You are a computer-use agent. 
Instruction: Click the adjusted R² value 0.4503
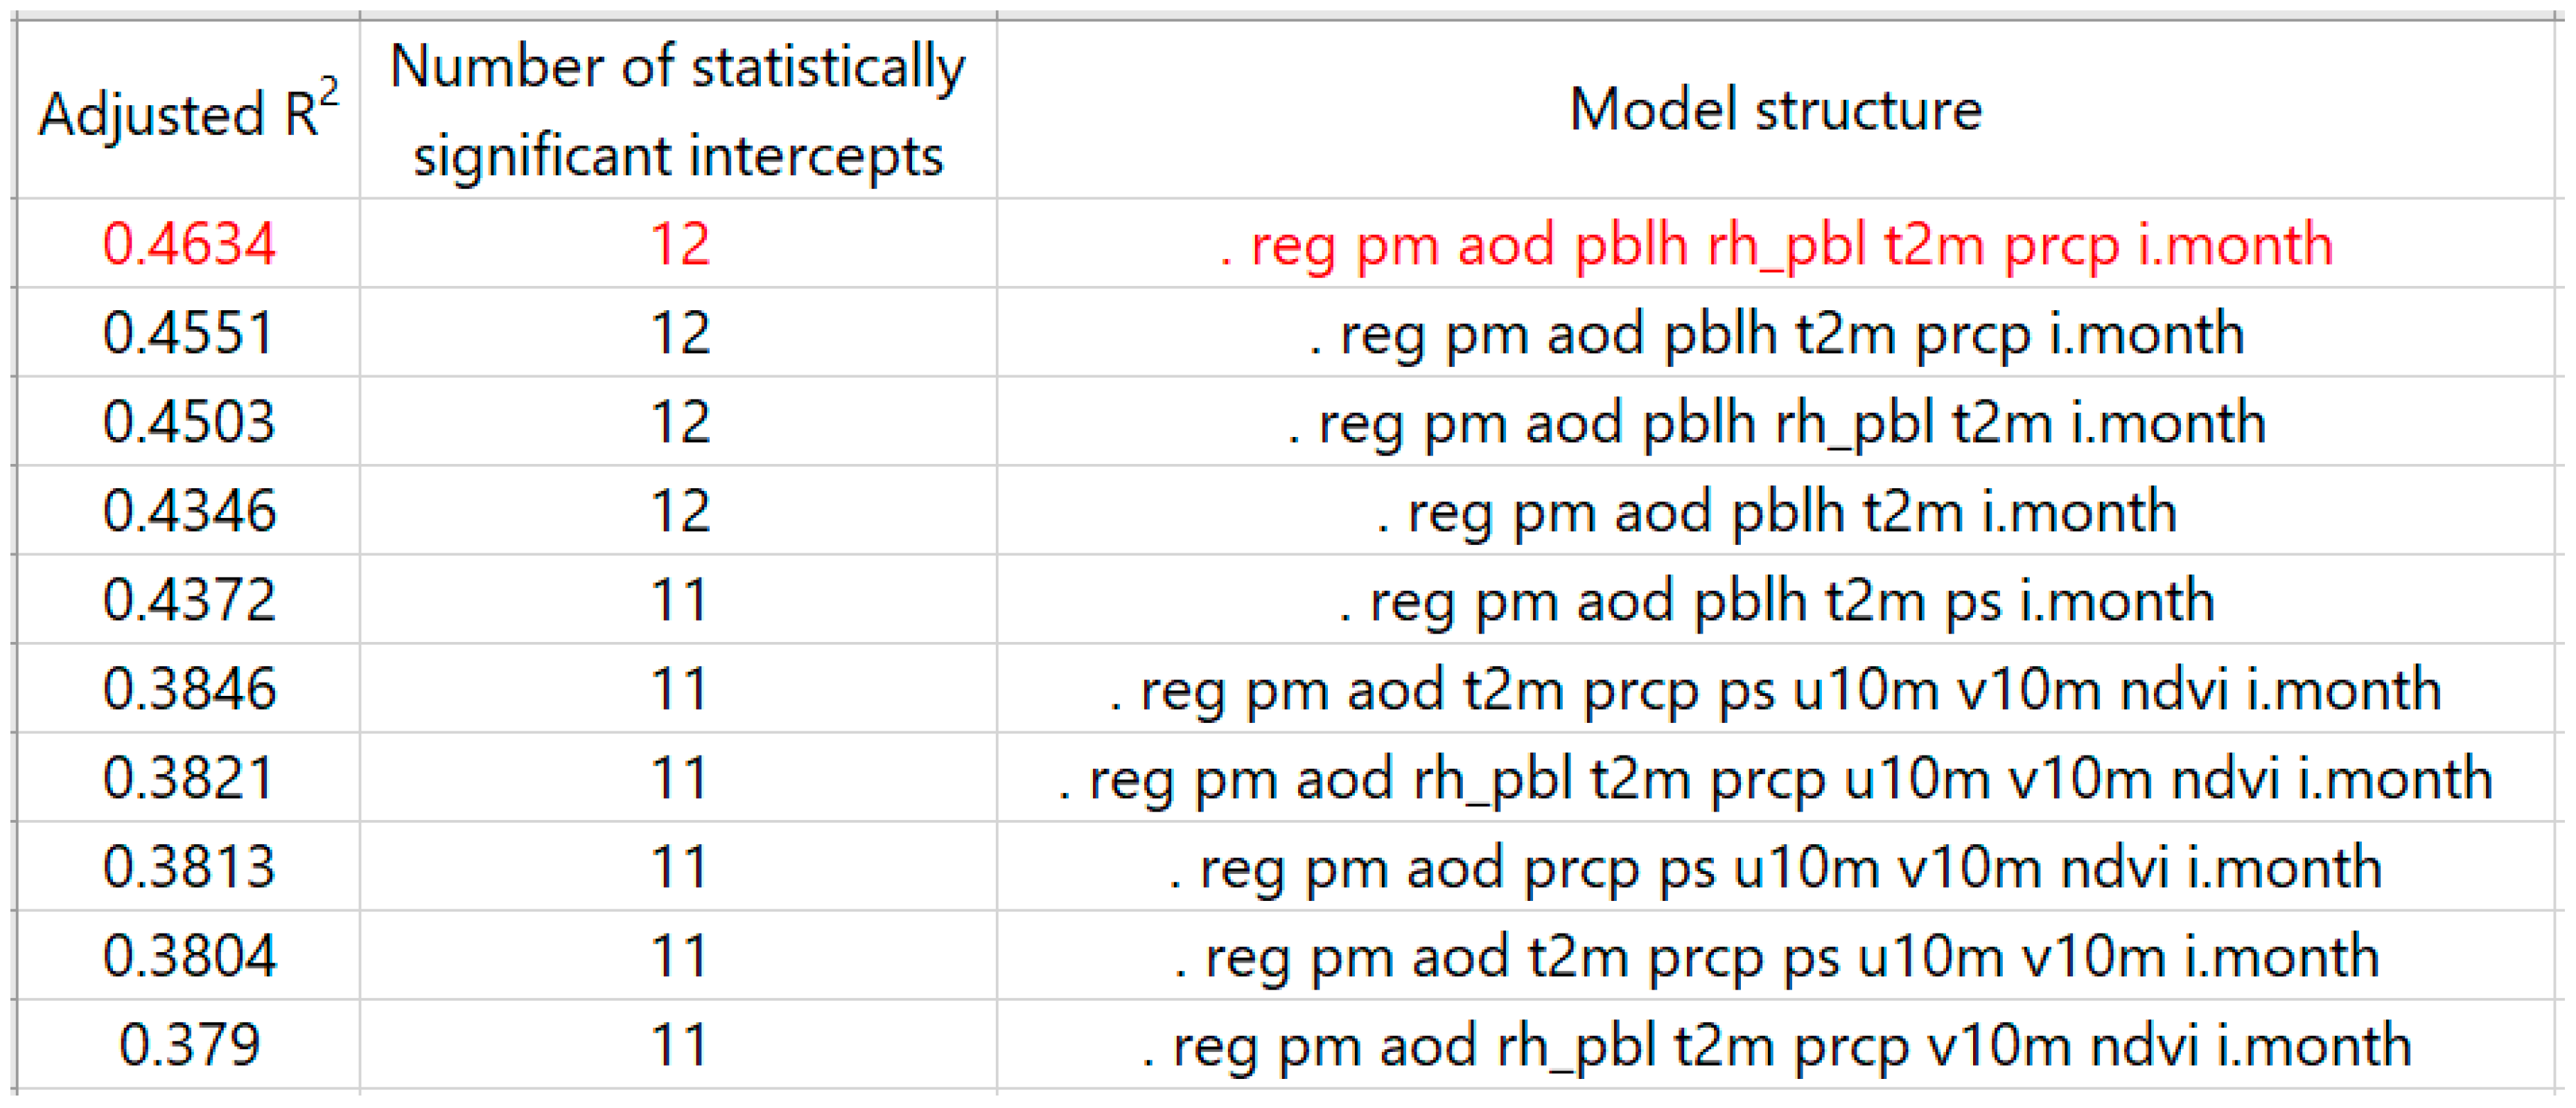click(x=188, y=422)
